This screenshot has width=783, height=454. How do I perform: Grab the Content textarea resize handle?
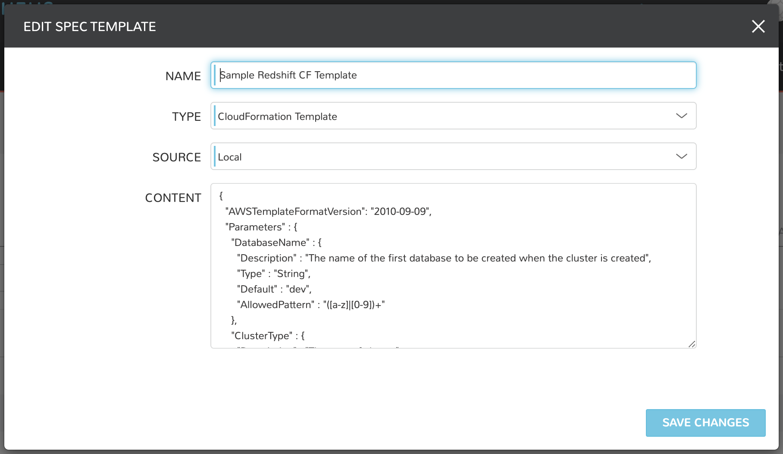(692, 344)
